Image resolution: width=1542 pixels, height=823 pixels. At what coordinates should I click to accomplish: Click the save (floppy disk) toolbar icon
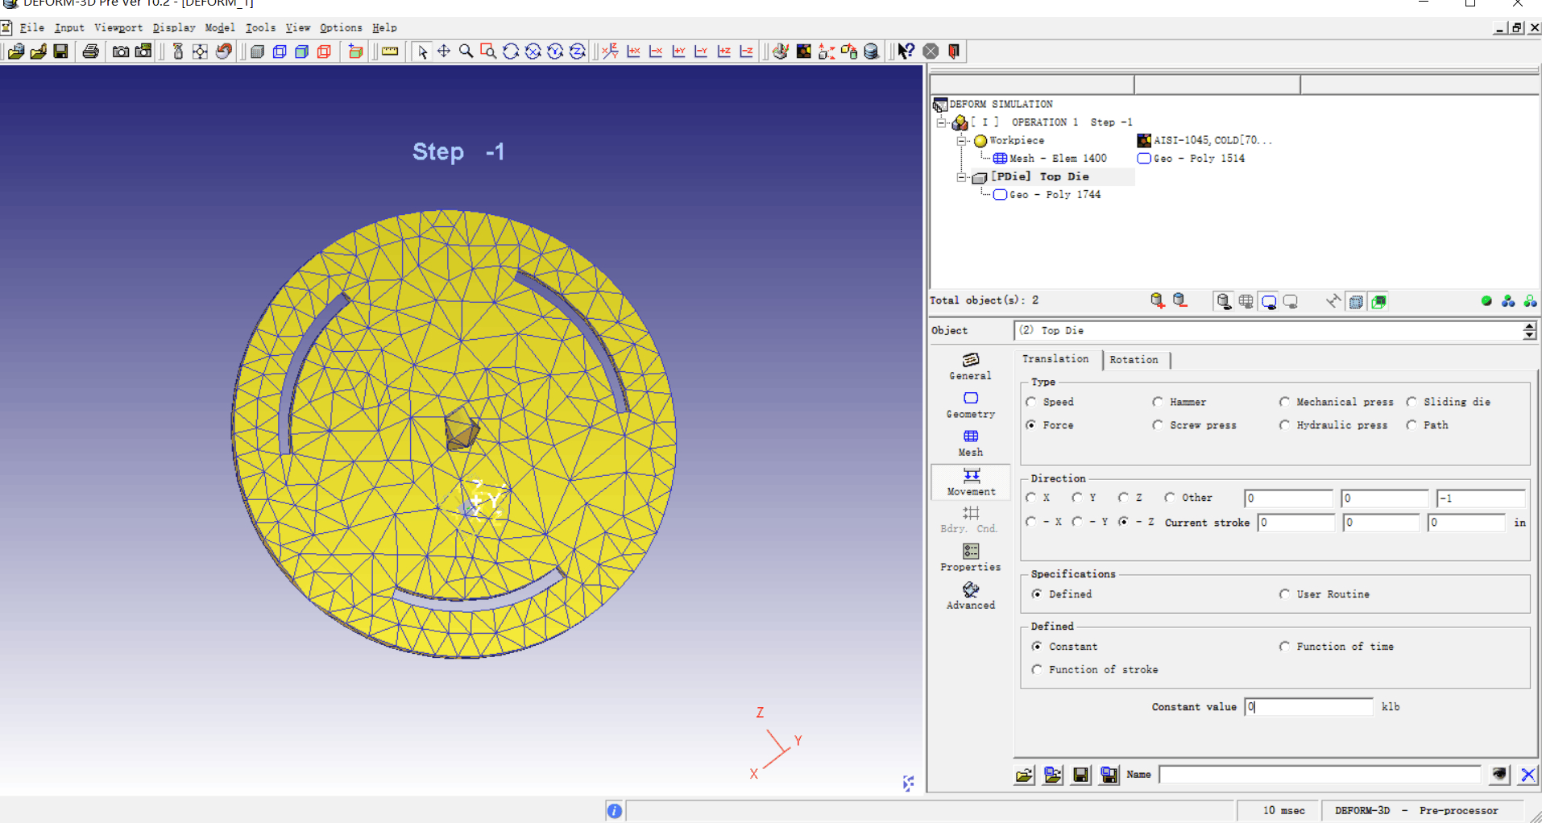(x=60, y=52)
